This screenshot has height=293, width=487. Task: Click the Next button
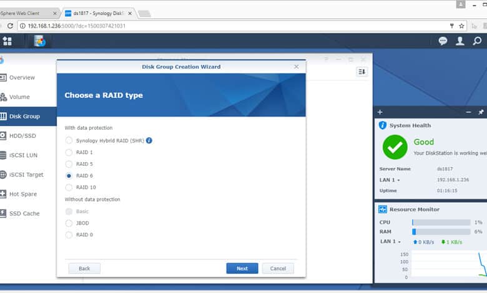(242, 269)
